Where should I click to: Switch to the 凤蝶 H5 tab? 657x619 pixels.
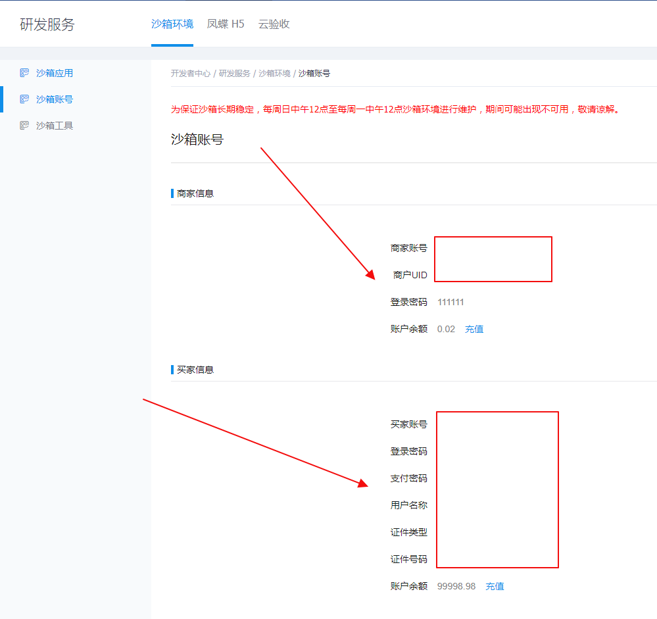pos(226,24)
